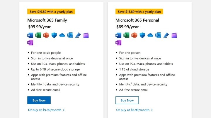Click the Word icon under Microsoft 365 Family
The width and height of the screenshot is (211, 118).
coord(30,36)
